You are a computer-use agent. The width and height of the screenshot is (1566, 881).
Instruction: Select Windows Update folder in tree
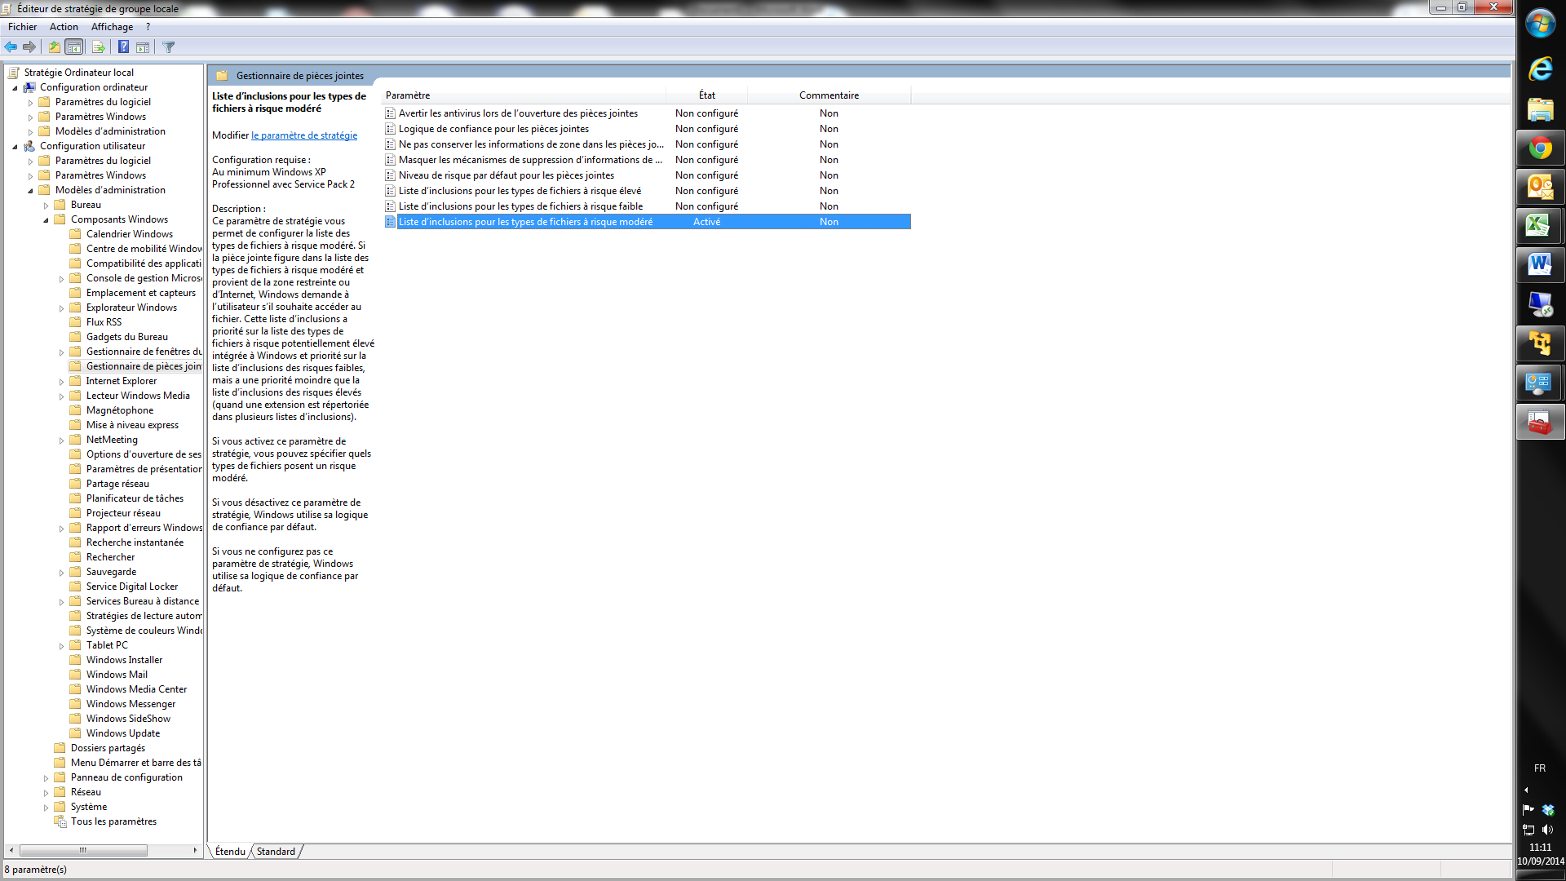[x=123, y=733]
